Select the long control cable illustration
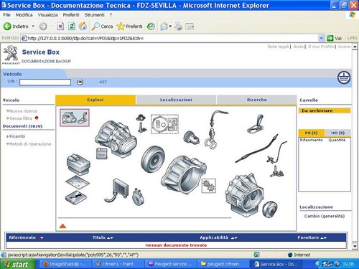Screen dimensions: 359x269 tap(257, 148)
